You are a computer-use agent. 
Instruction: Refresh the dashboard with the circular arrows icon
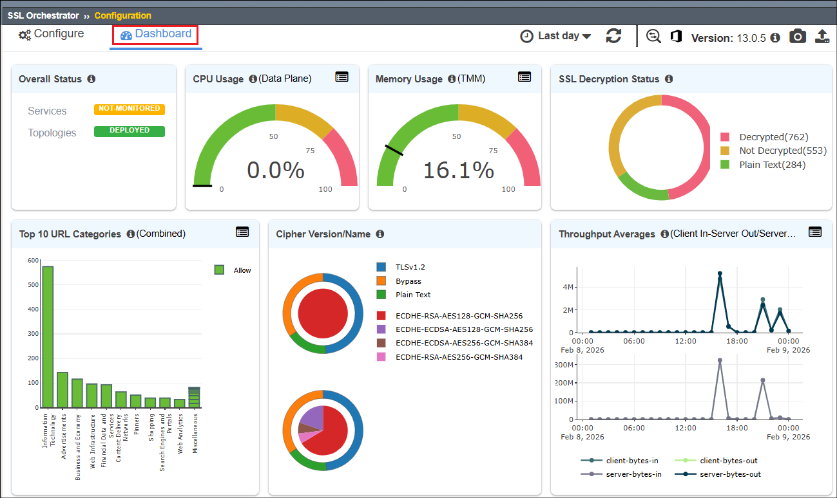[613, 36]
